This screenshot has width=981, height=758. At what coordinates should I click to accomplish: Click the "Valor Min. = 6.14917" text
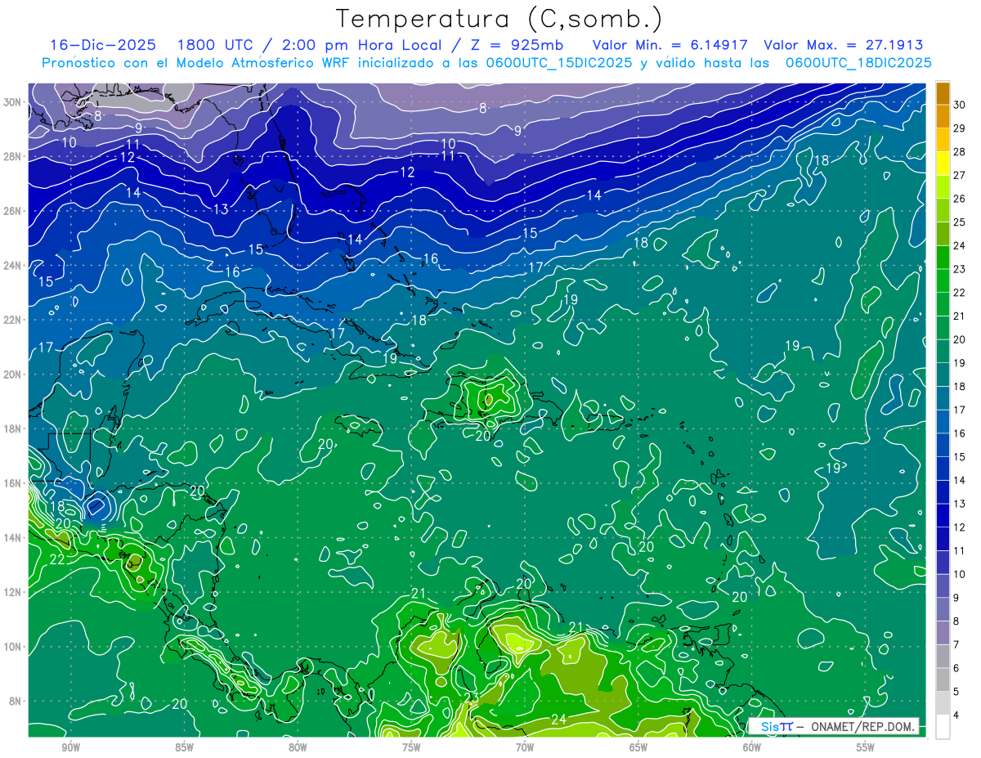[672, 45]
